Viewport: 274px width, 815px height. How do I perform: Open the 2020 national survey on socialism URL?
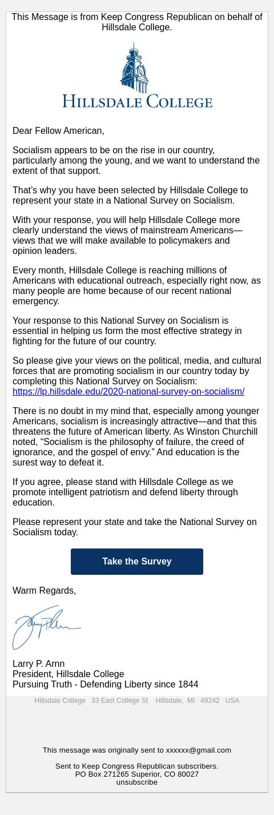coord(128,391)
